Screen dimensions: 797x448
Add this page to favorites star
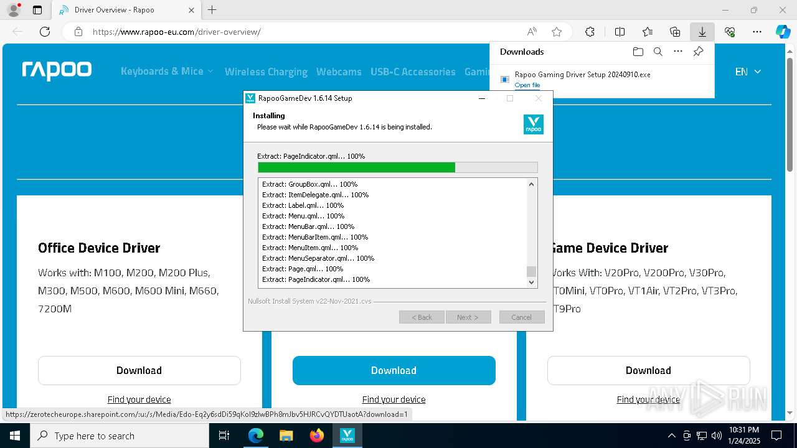pos(557,32)
